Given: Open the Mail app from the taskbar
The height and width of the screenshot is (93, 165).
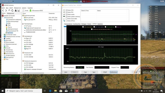Looking at the screenshot, I should (x=66, y=91).
